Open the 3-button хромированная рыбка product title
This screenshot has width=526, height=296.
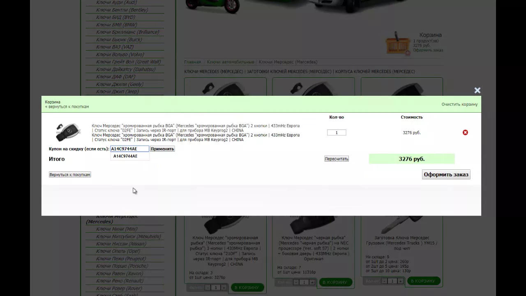[x=225, y=251]
